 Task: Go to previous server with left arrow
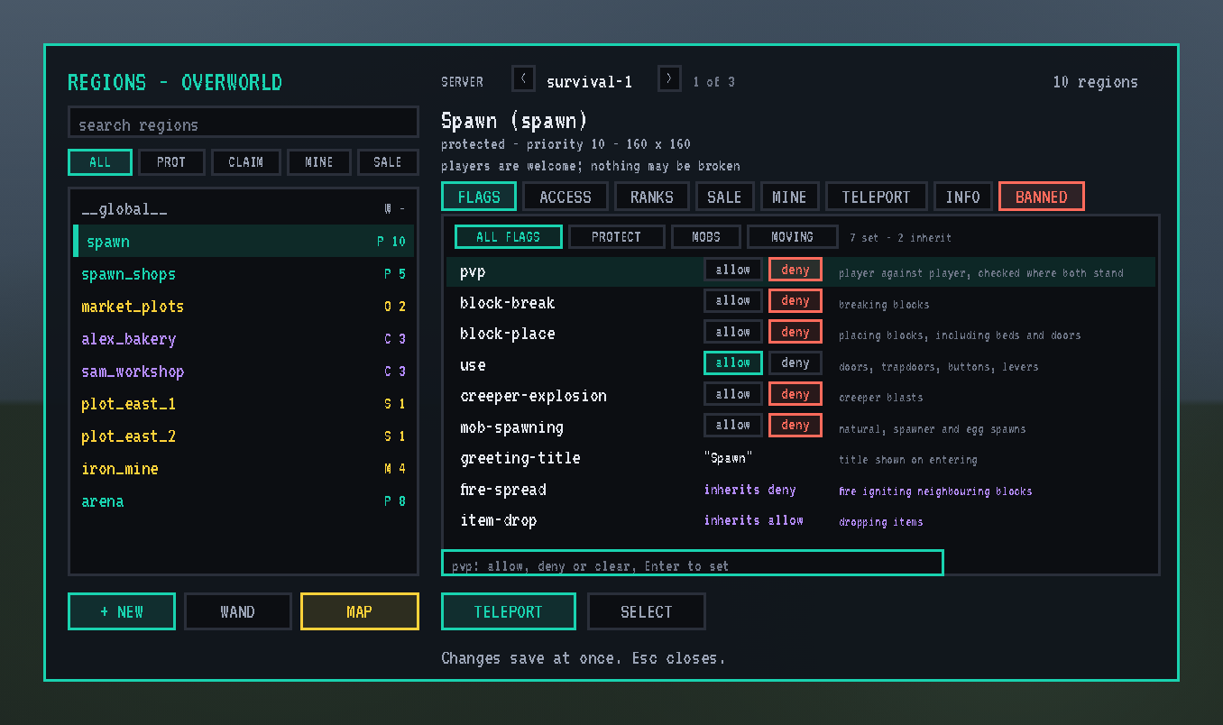(x=523, y=78)
